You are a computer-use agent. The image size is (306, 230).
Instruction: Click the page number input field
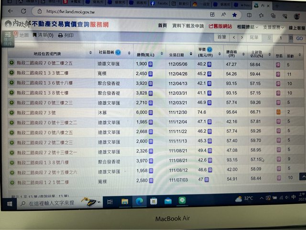click(x=283, y=38)
